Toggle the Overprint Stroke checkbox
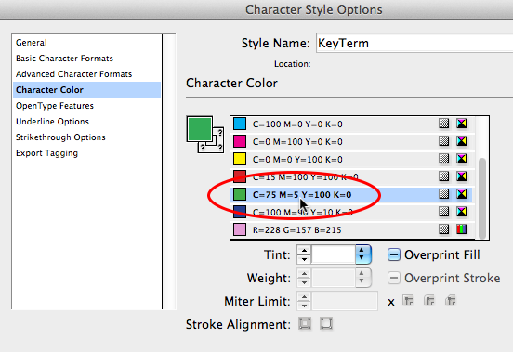This screenshot has height=352, width=513. (x=394, y=278)
